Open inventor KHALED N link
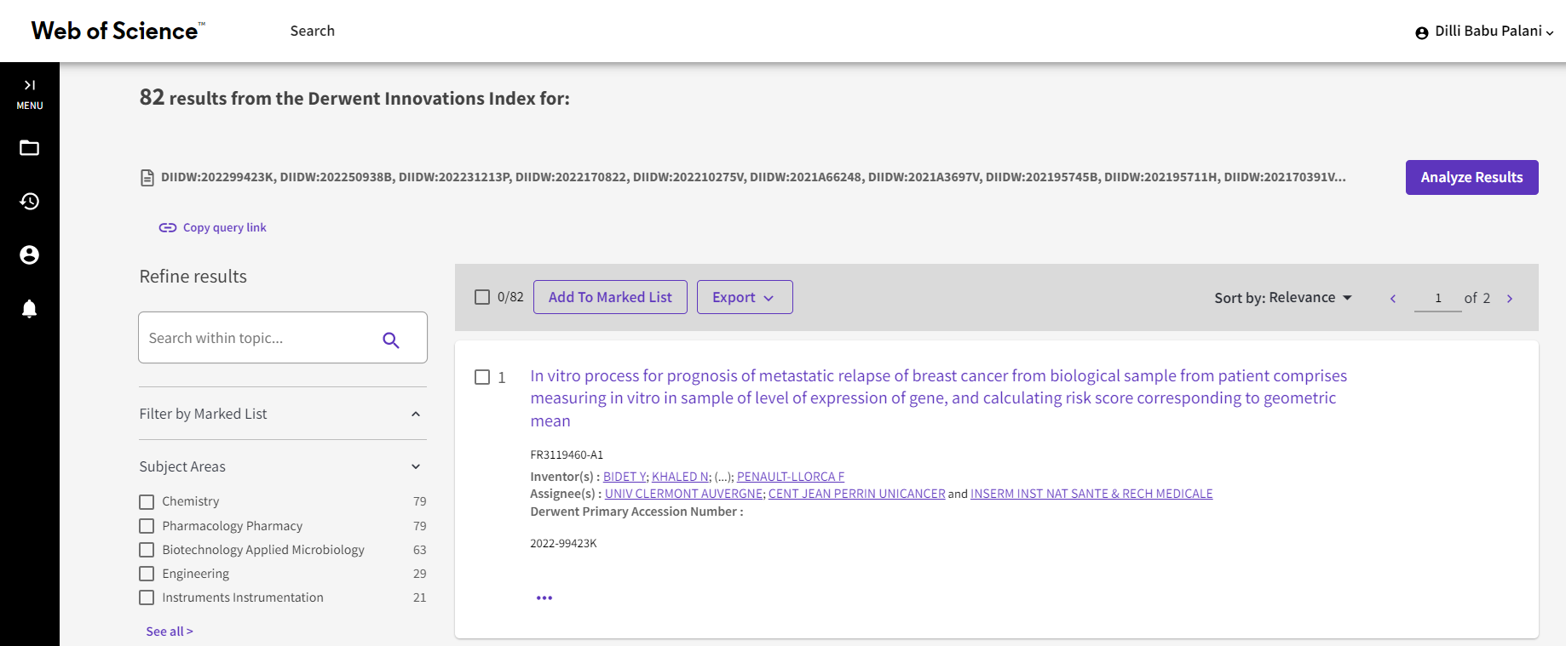 pos(680,477)
